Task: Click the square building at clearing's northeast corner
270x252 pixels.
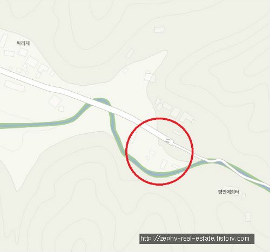Action: point(150,76)
